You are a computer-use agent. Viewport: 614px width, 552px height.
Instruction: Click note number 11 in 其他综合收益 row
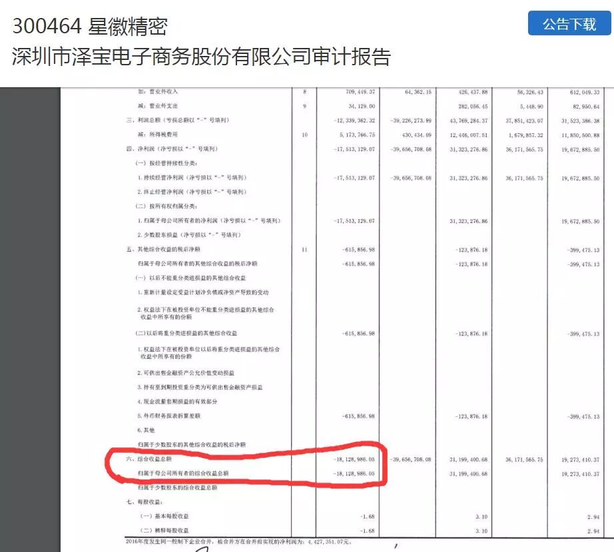pyautogui.click(x=304, y=250)
